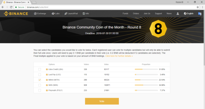The height and width of the screenshot is (109, 205).
Task: Check the LockTrip (LOC) checkbox
Action: pyautogui.click(x=40, y=75)
